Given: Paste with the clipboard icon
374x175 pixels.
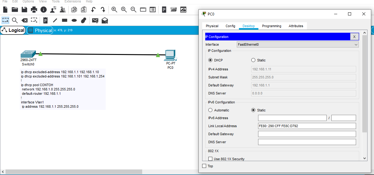Looking at the screenshot, I should click(x=84, y=10).
